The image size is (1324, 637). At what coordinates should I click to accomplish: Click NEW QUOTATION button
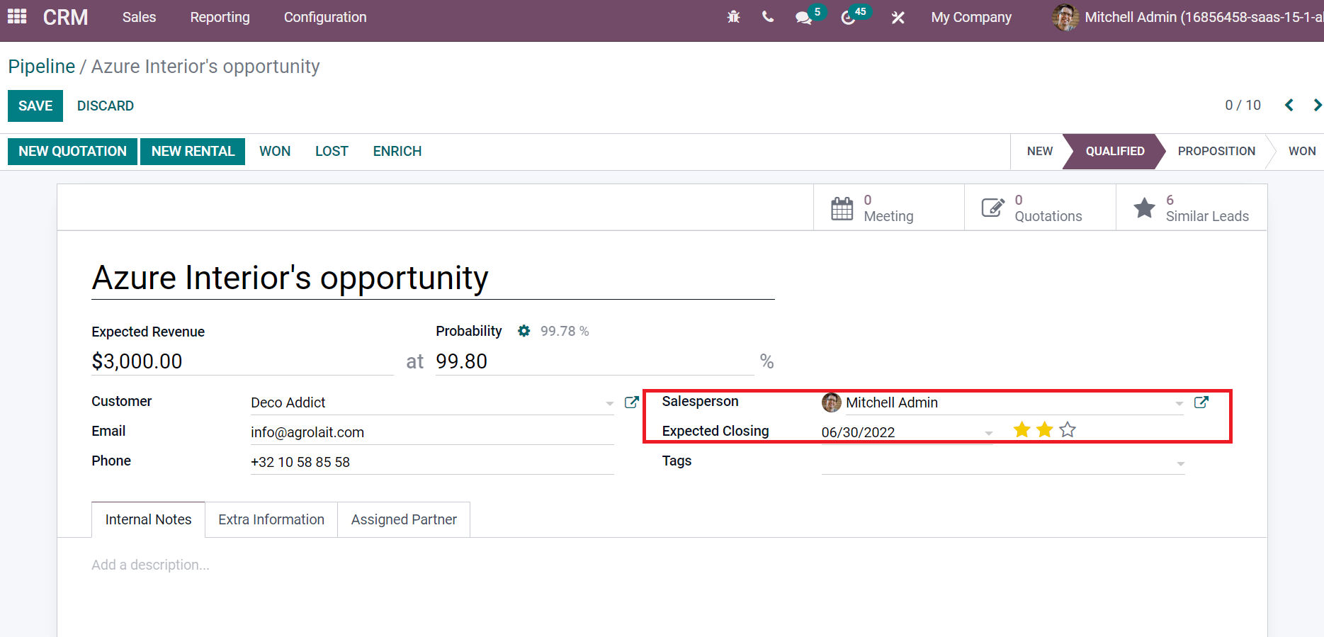[72, 151]
